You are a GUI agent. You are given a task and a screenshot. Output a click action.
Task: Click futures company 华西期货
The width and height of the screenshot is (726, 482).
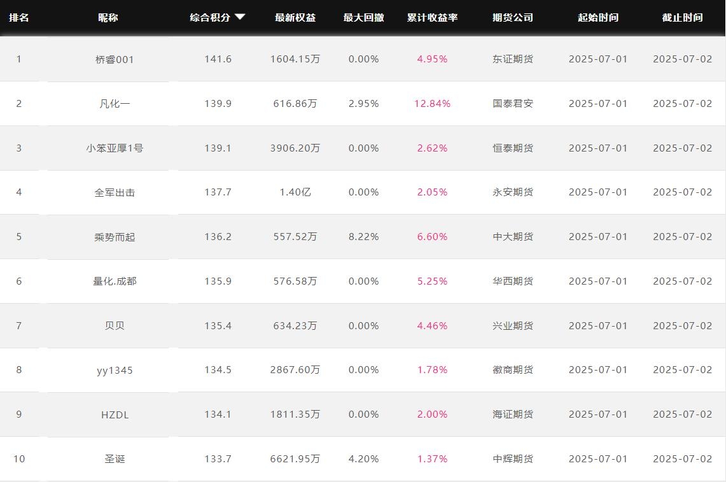click(x=513, y=281)
